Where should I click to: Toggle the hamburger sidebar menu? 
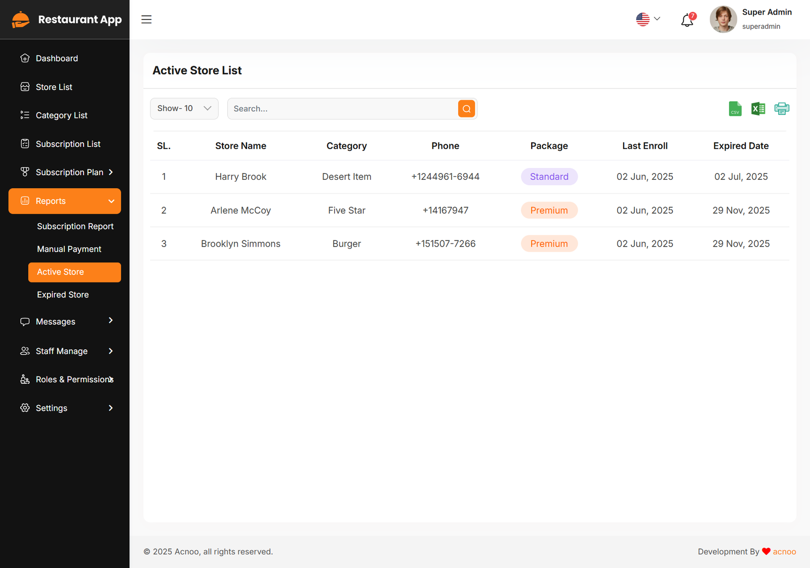pyautogui.click(x=146, y=20)
